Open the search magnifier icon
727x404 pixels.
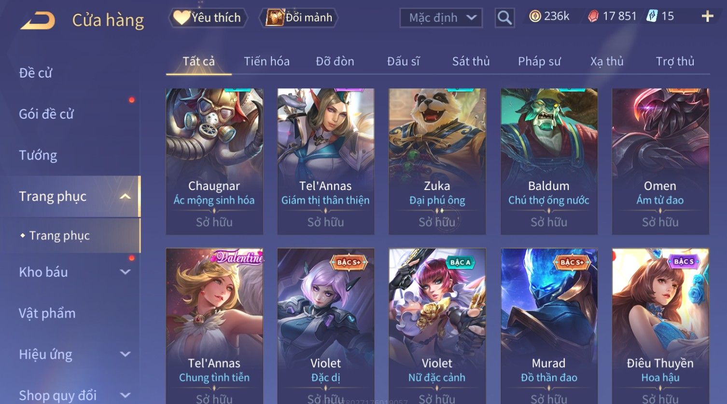click(504, 18)
